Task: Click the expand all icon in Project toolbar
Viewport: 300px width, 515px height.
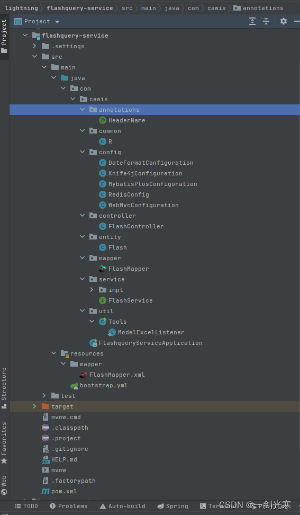Action: tap(252, 21)
